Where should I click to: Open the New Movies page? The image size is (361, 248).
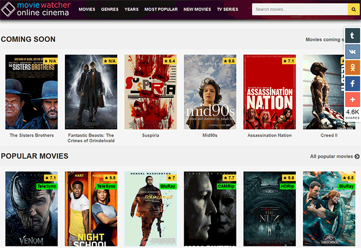pos(197,9)
